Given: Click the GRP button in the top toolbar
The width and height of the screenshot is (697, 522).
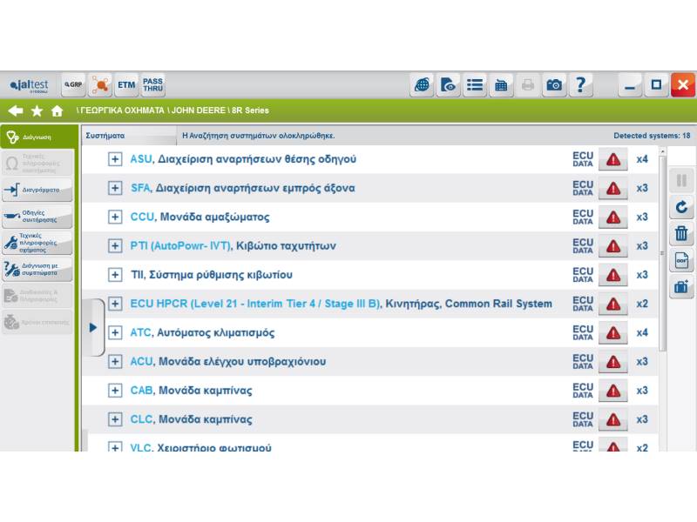Looking at the screenshot, I should [73, 84].
